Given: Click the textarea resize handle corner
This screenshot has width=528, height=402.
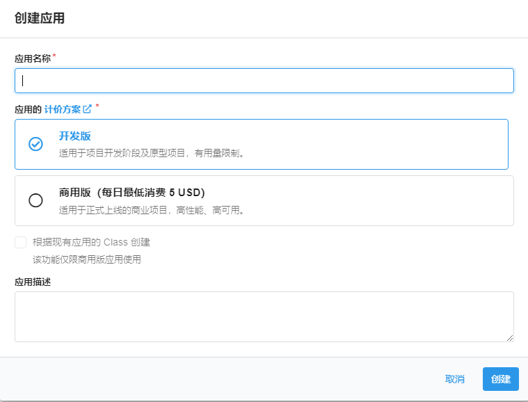Looking at the screenshot, I should coord(510,338).
